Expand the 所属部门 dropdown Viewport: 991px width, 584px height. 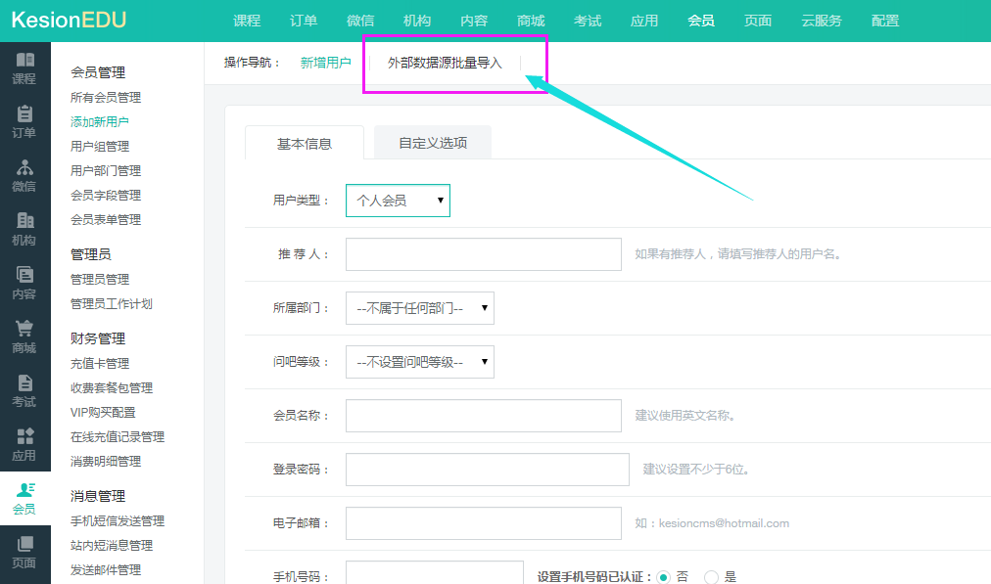[x=419, y=308]
